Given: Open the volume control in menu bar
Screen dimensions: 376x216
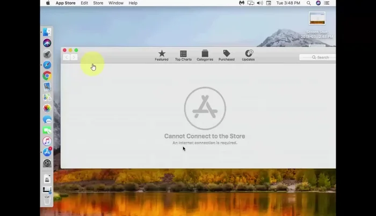Looking at the screenshot, I should [x=260, y=3].
